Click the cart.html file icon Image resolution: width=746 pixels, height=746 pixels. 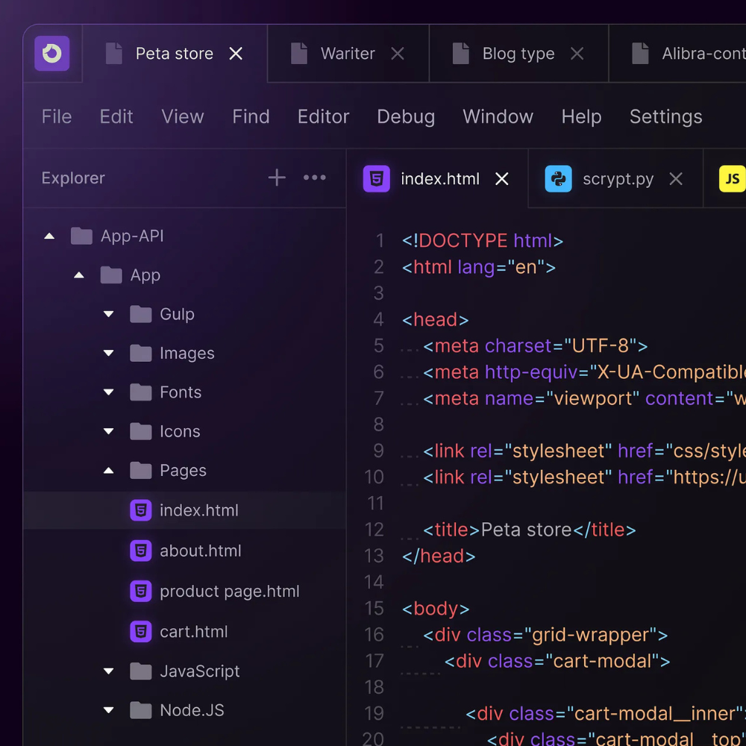coord(141,631)
